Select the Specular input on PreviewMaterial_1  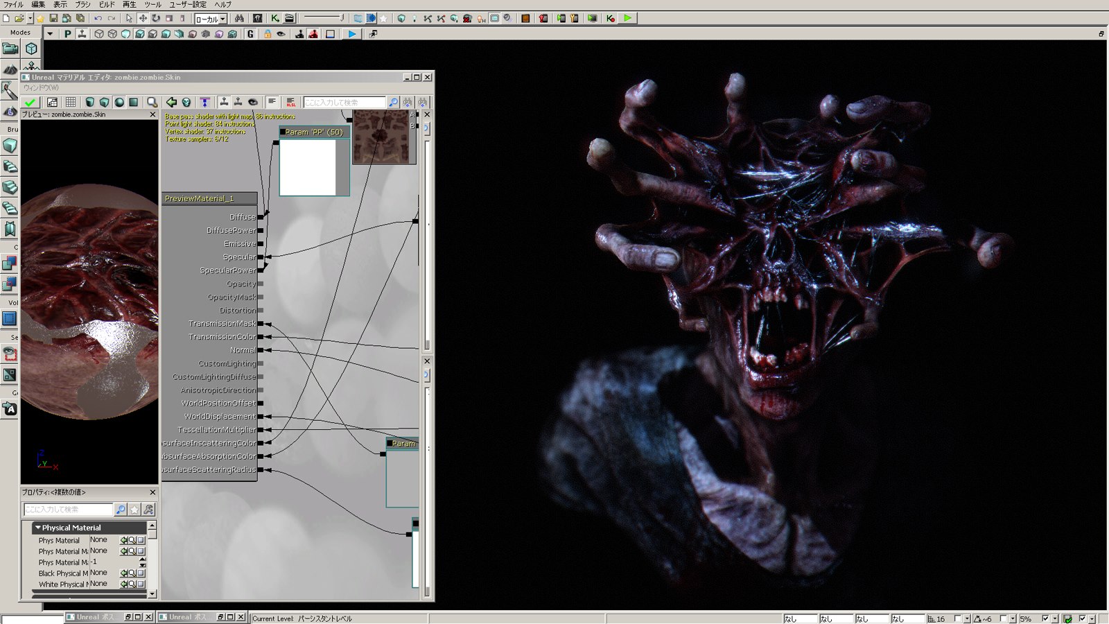click(x=239, y=257)
